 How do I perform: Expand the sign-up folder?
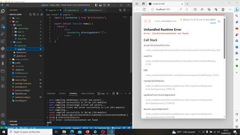13,35
